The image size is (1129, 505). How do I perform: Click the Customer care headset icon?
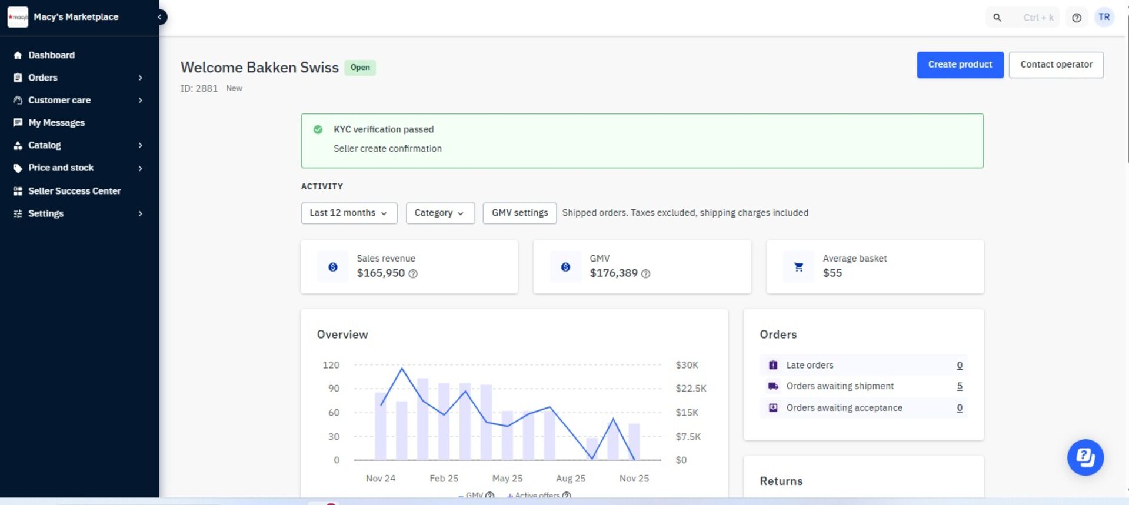18,101
